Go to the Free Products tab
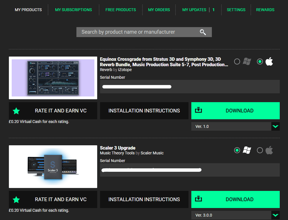288x220 pixels. [x=121, y=10]
